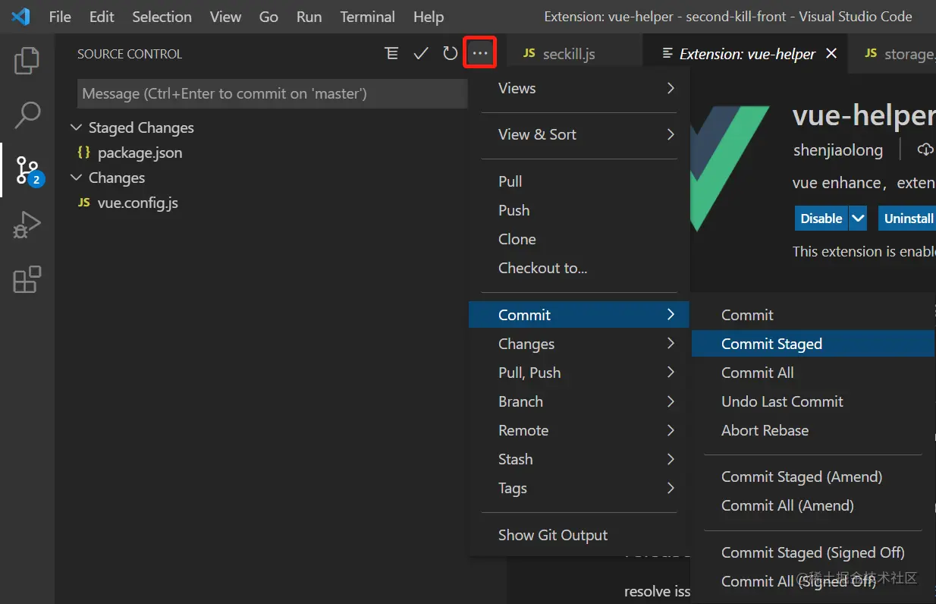936x604 pixels.
Task: Choose Checkout to... menu entry
Action: click(580, 268)
